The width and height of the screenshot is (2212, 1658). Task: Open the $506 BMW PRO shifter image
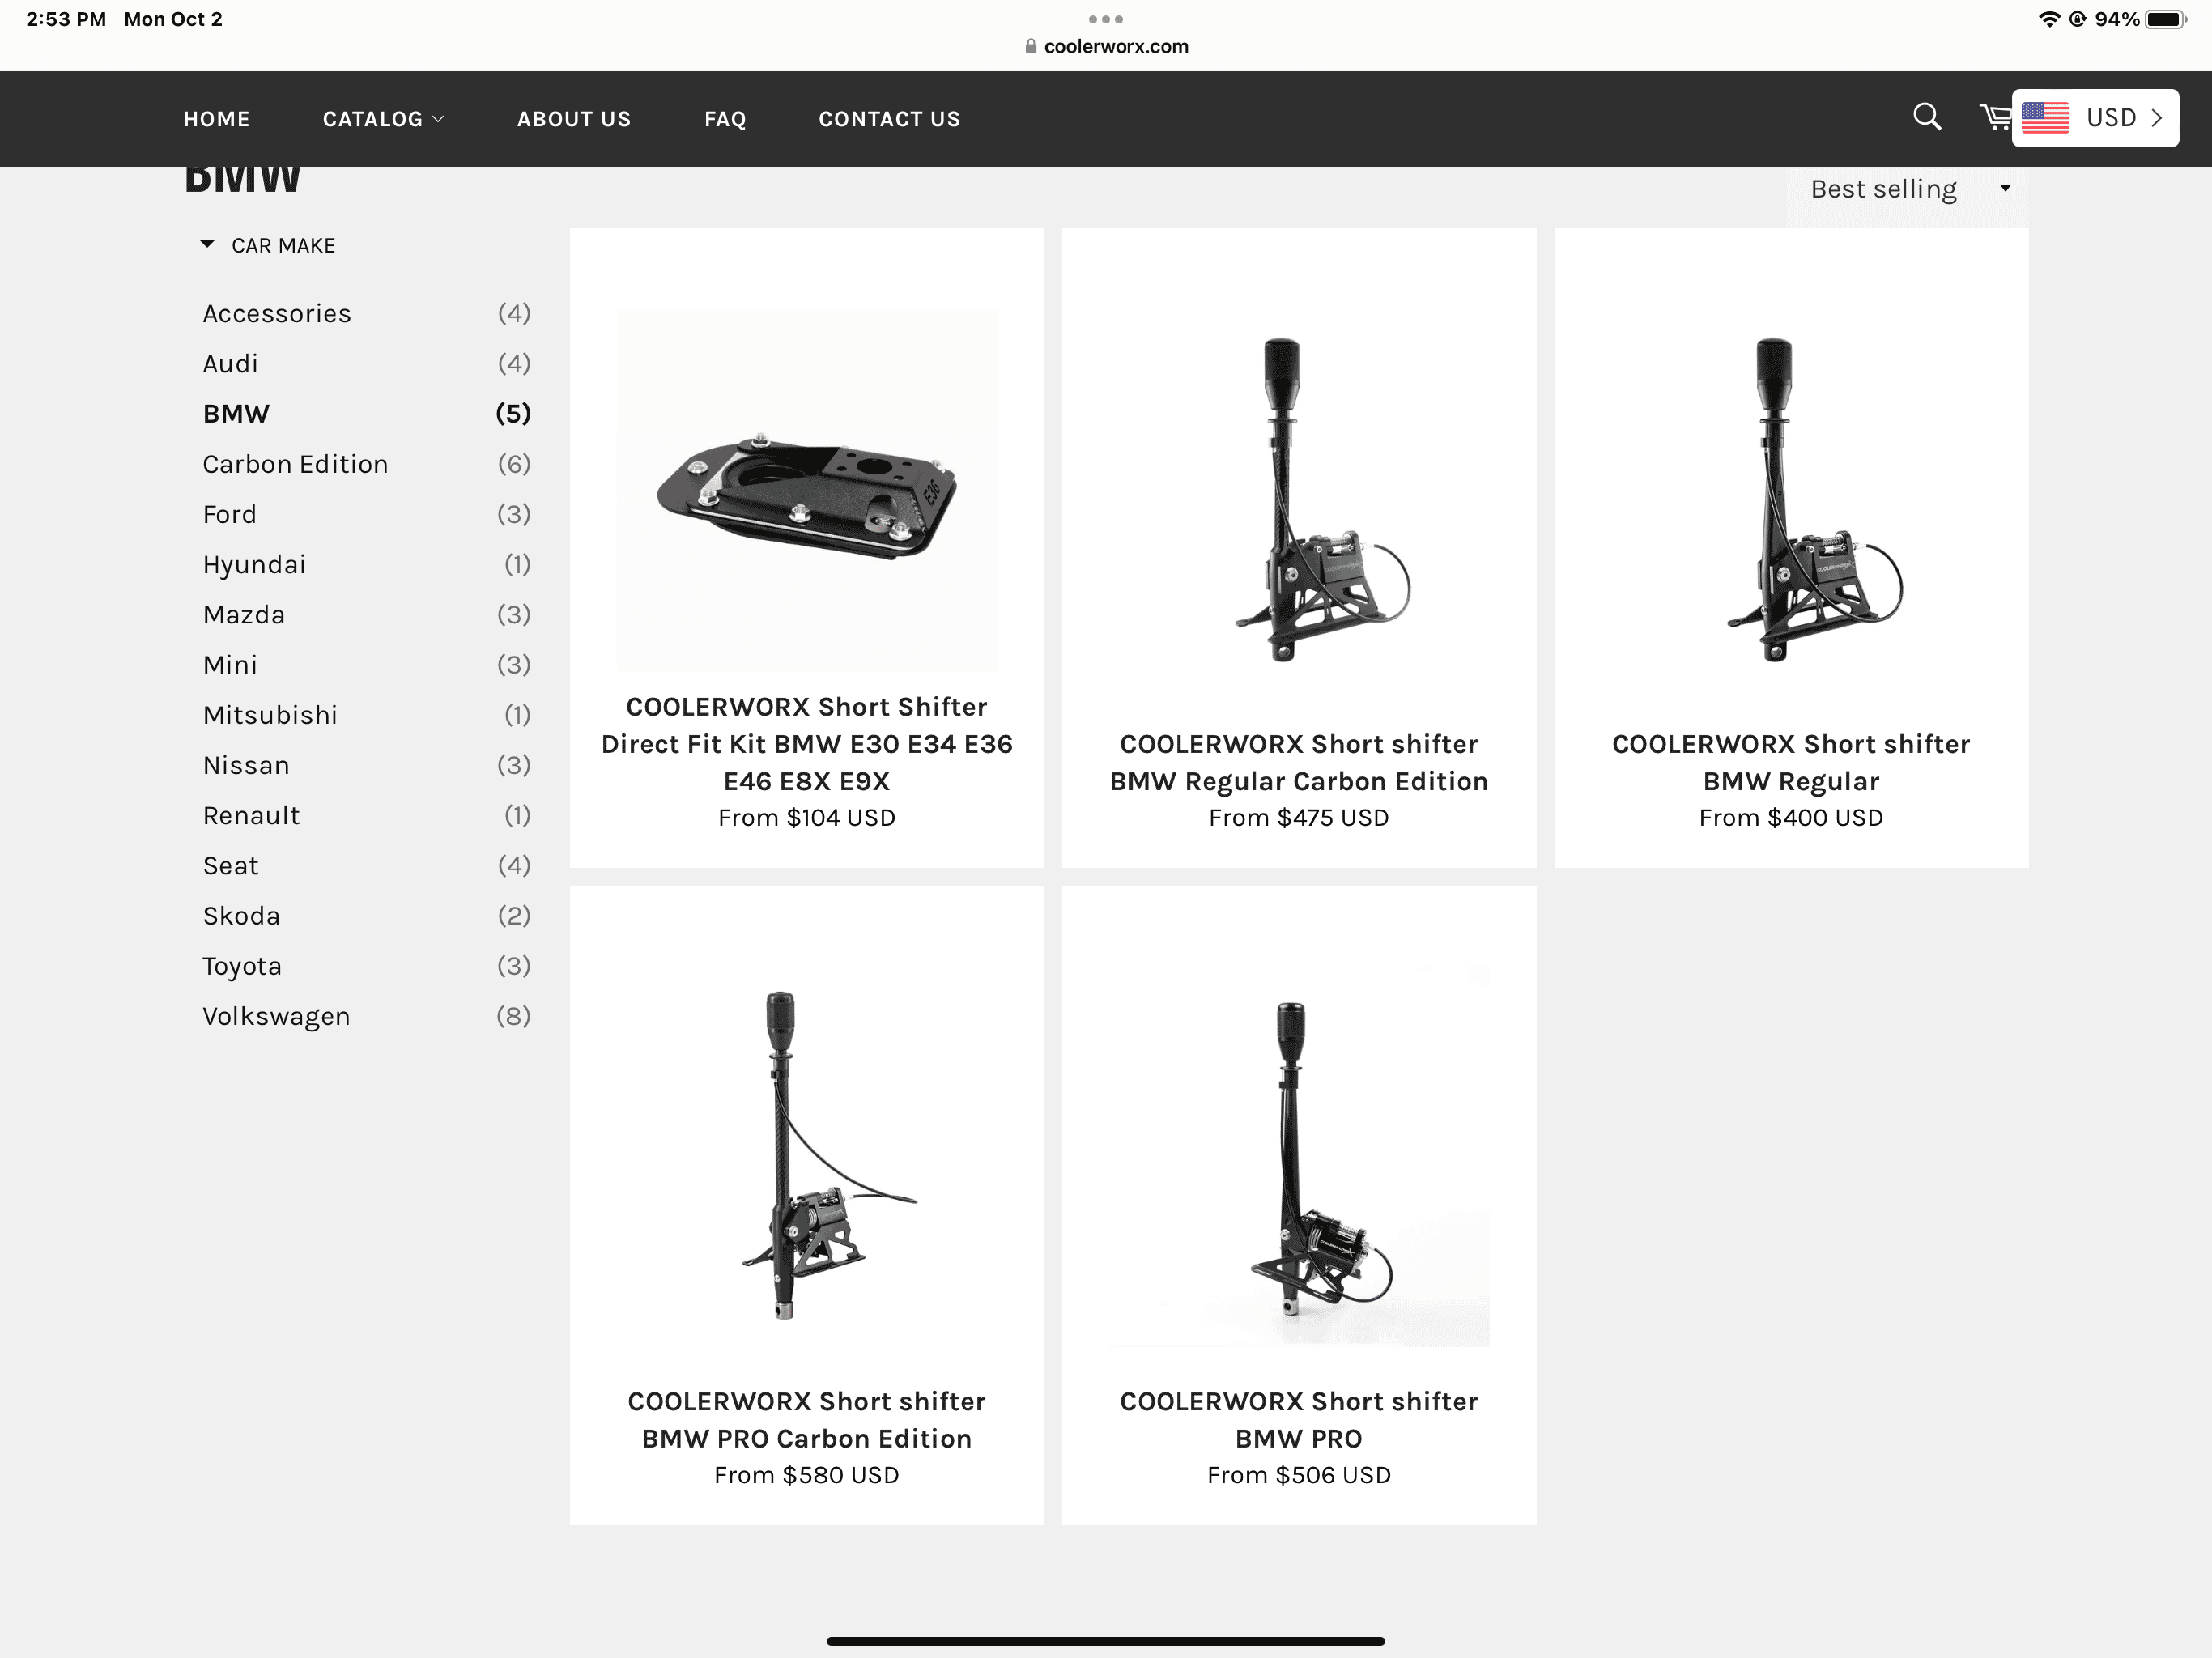coord(1299,1156)
